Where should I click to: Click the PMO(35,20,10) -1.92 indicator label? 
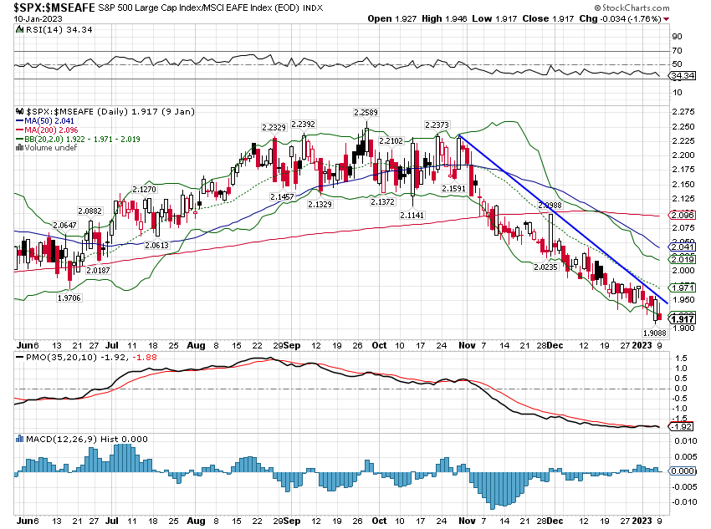coord(77,358)
